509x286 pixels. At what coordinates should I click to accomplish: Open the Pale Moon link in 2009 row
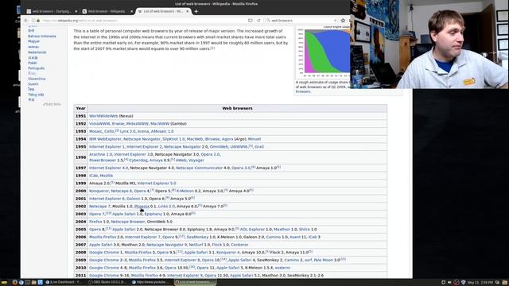[x=324, y=260]
